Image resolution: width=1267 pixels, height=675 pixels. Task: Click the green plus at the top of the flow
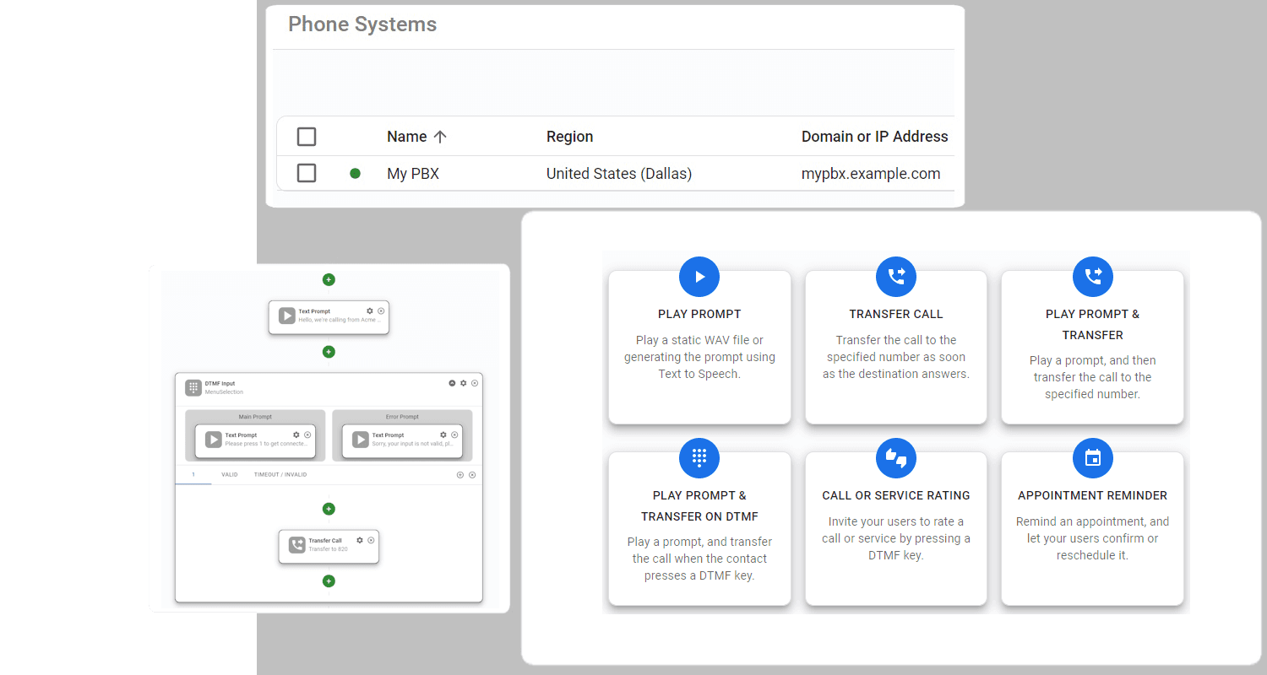(x=329, y=279)
